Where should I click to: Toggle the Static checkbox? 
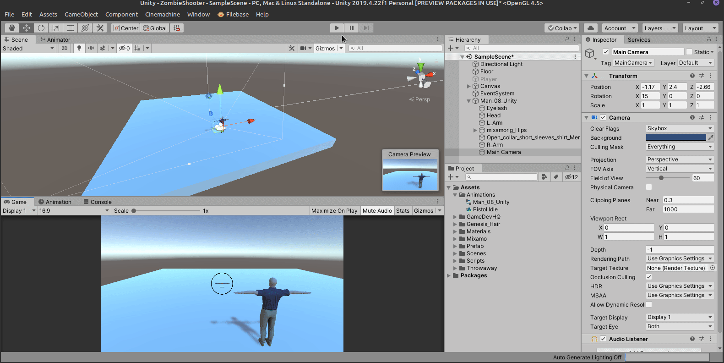point(689,52)
